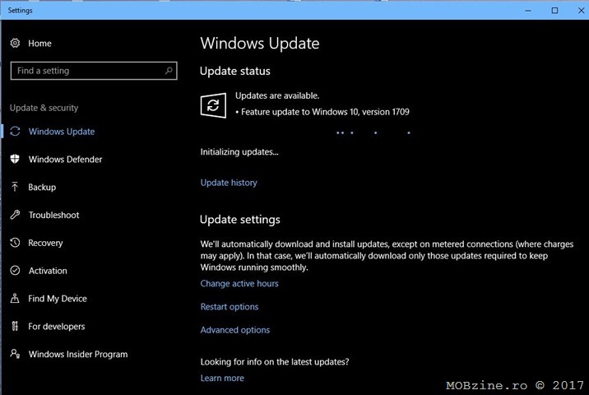
Task: Maximize the Settings window
Action: [554, 11]
